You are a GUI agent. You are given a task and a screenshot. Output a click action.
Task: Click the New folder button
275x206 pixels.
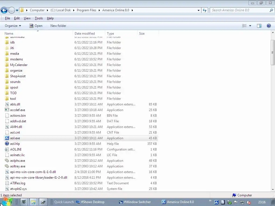coord(58,26)
